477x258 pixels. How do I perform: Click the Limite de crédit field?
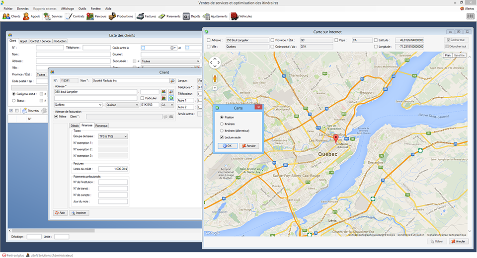[113, 169]
